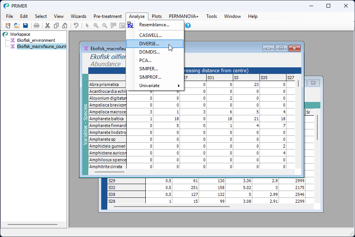Select Ekofisk_environment in the workspace tree
The width and height of the screenshot is (355, 237).
coord(36,40)
